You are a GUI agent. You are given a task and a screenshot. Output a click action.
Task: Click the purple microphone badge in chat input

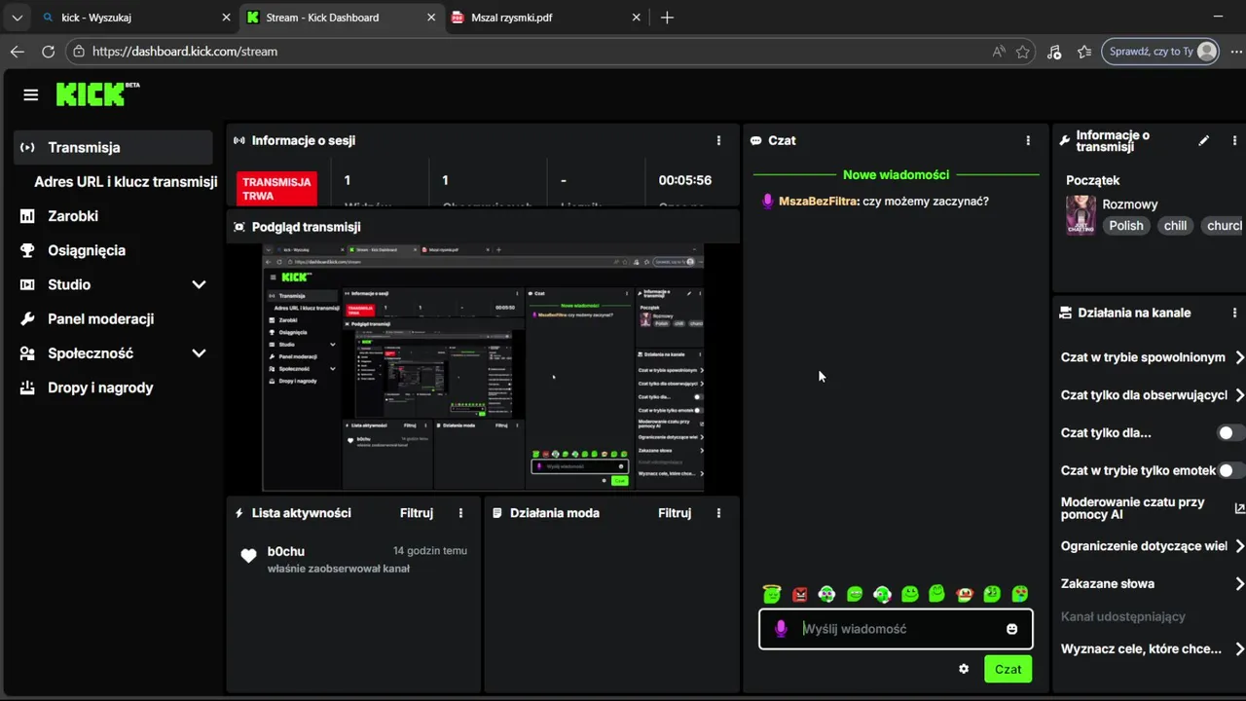point(781,629)
